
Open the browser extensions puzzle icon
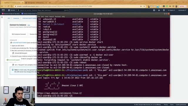click(170, 6)
